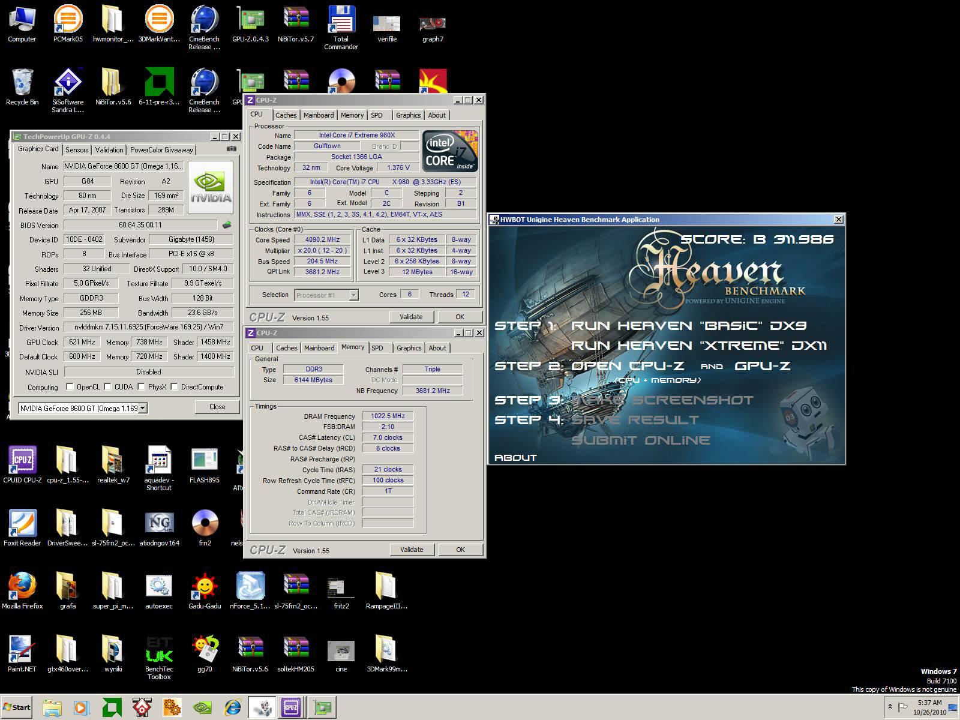Click Windows Explorer folder in the taskbar
Viewport: 960px width, 720px height.
click(52, 707)
